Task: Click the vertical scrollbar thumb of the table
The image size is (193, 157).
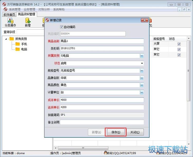Action: click(188, 71)
